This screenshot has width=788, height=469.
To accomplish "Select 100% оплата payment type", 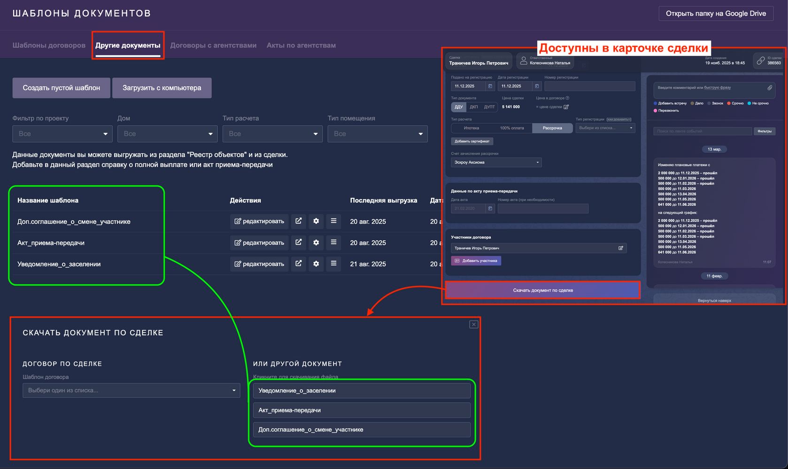I will [512, 128].
